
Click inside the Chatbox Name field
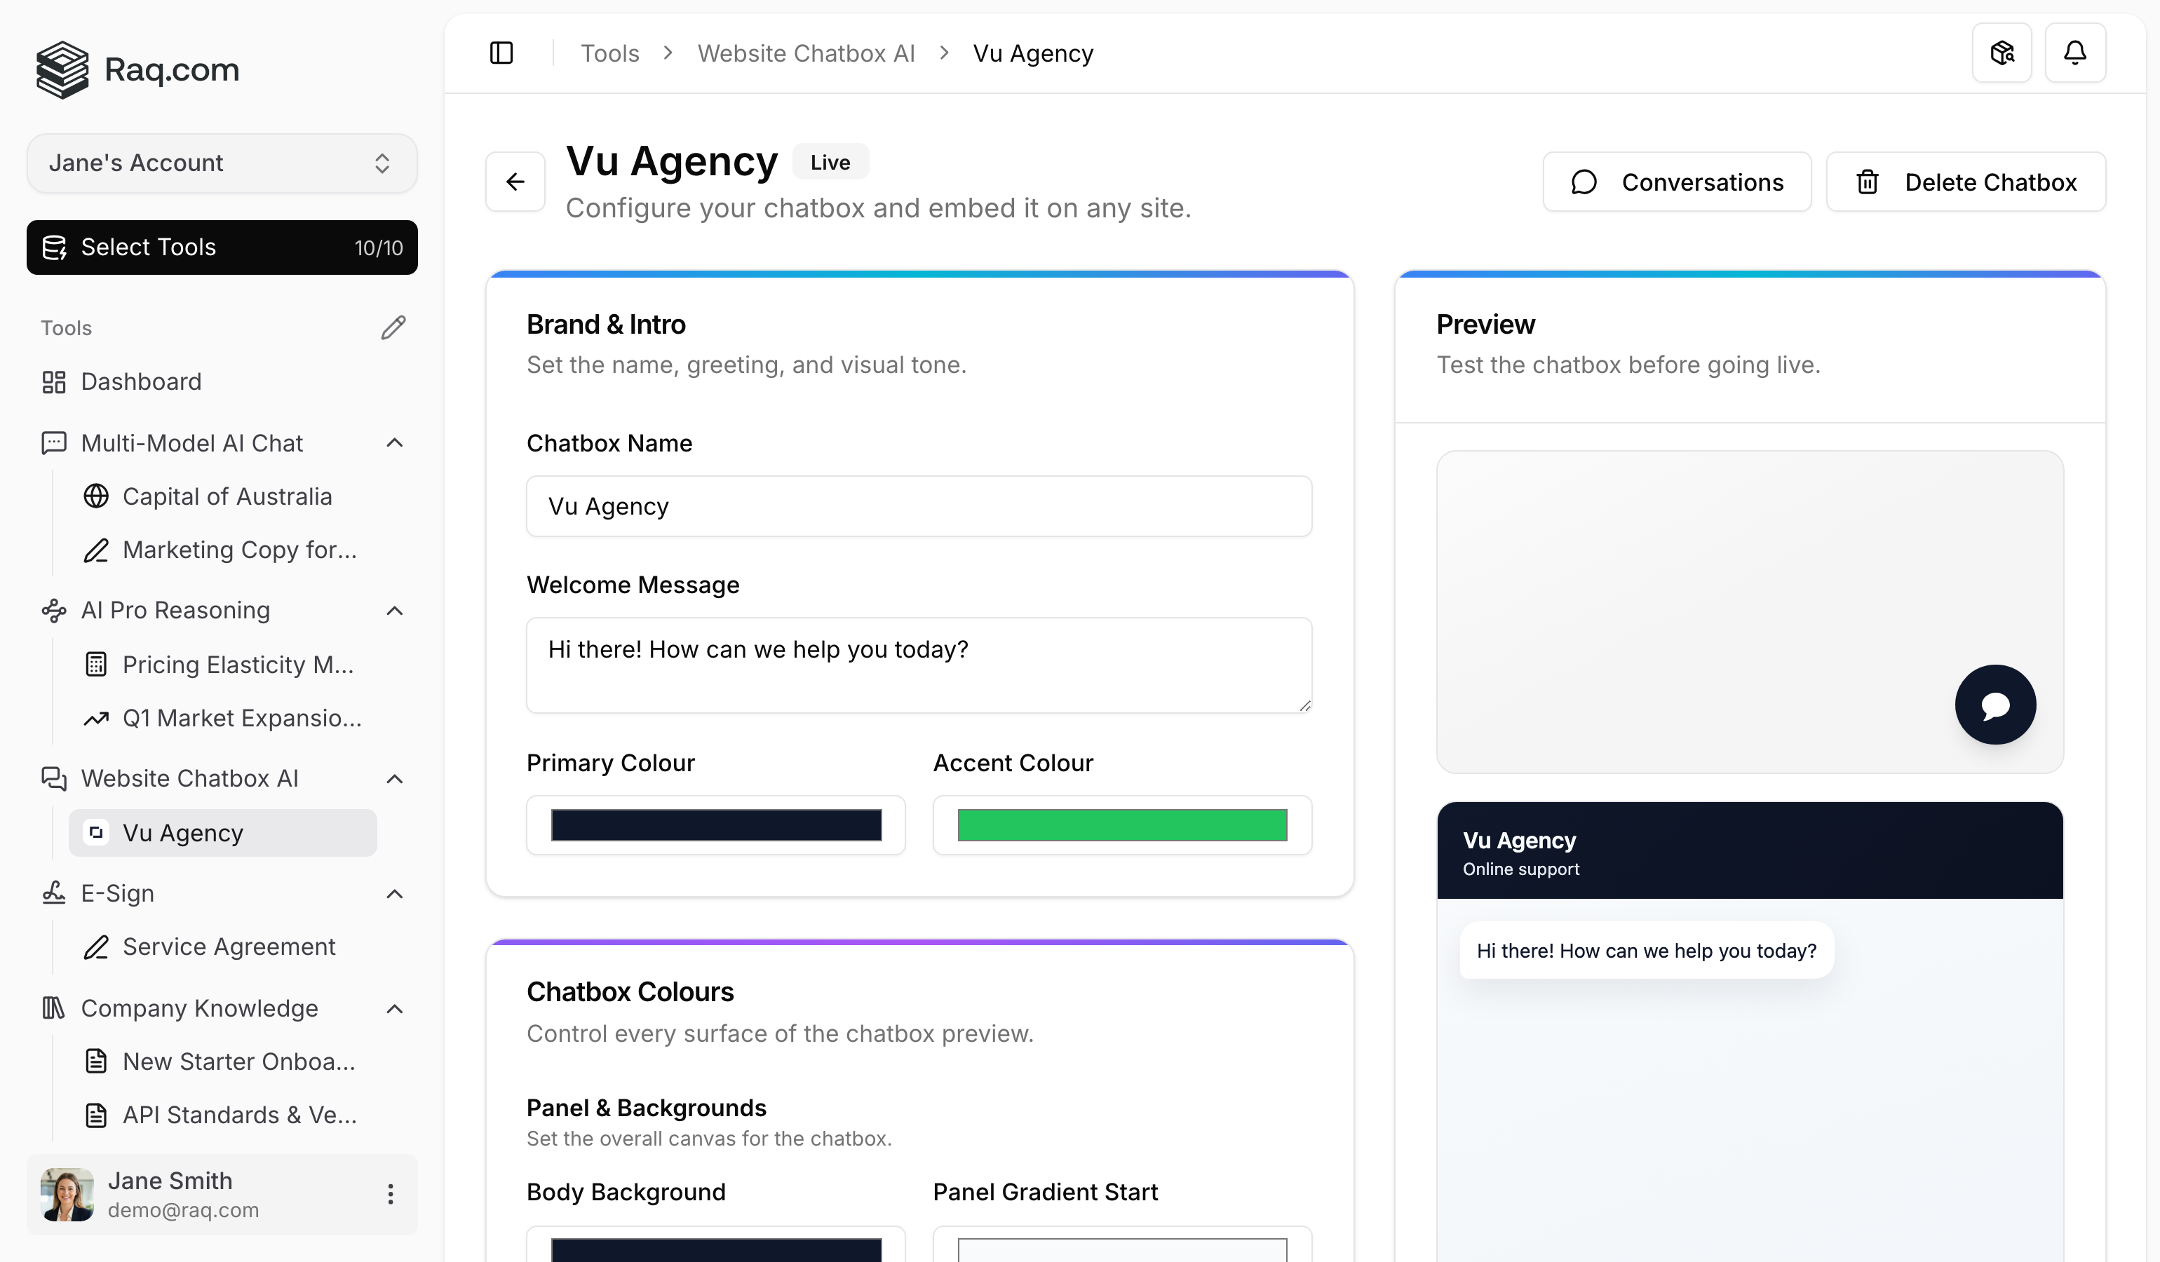tap(918, 506)
